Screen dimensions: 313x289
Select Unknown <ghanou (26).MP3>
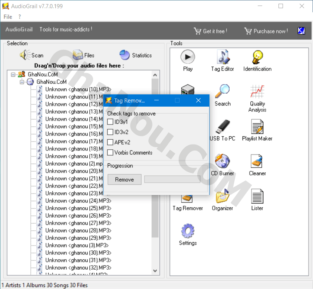(x=78, y=215)
